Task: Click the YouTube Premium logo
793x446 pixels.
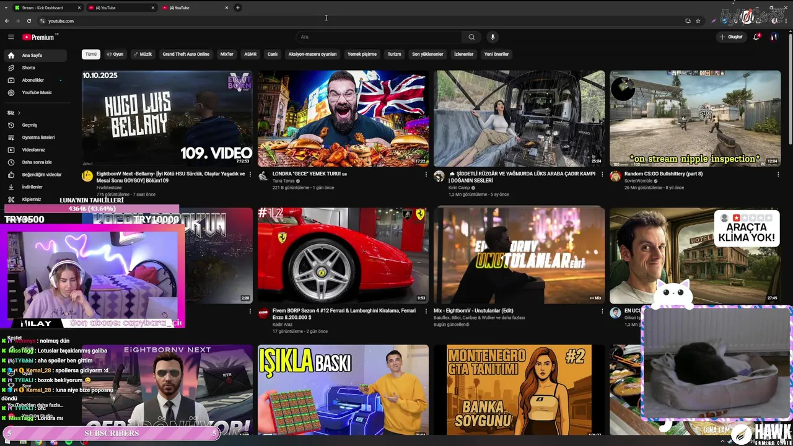Action: pyautogui.click(x=39, y=37)
